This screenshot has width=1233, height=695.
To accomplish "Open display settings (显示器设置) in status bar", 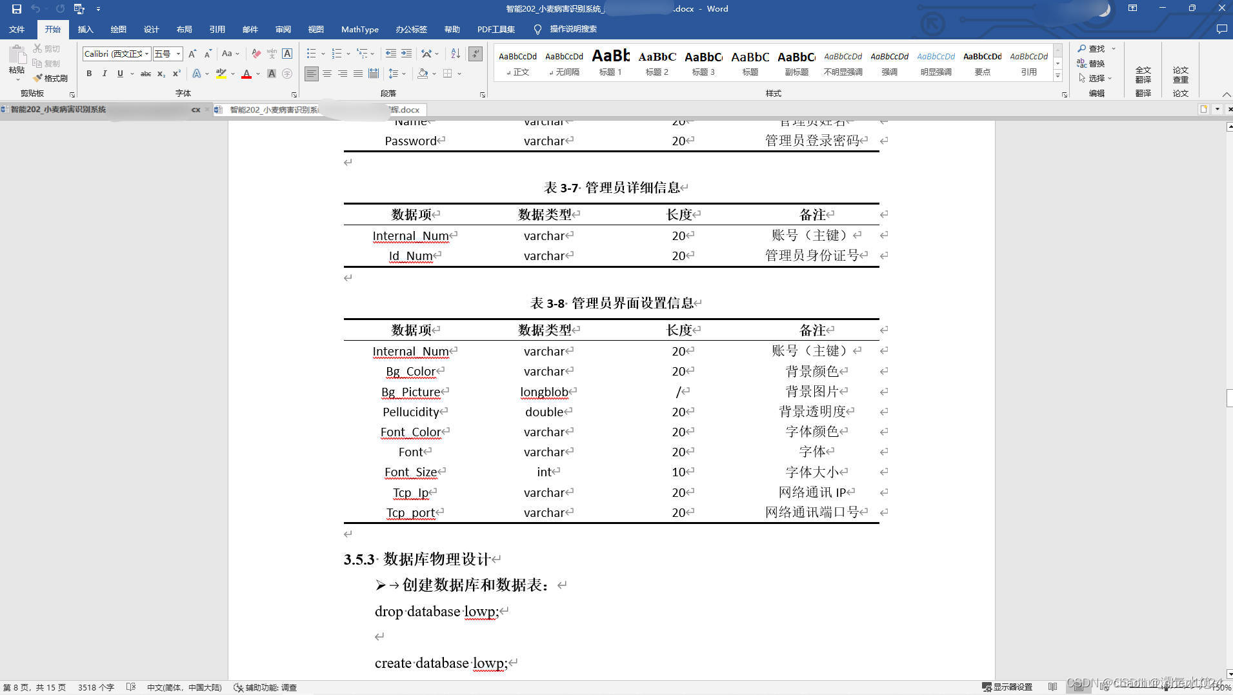I will [1007, 687].
